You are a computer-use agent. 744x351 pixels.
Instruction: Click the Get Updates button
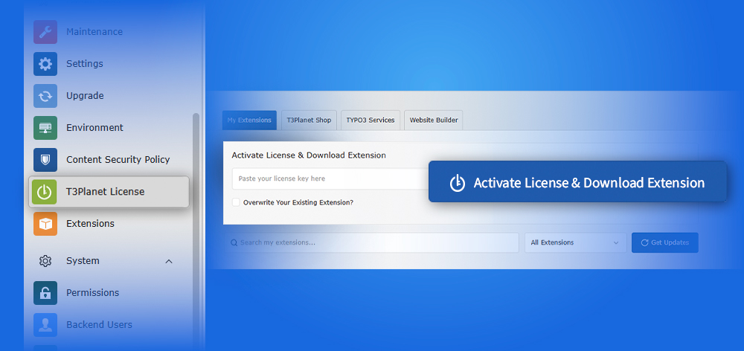point(664,242)
